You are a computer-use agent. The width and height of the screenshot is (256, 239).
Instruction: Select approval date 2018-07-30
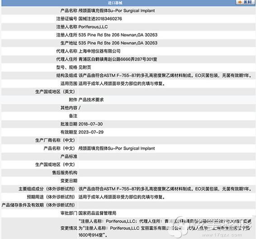90,124
